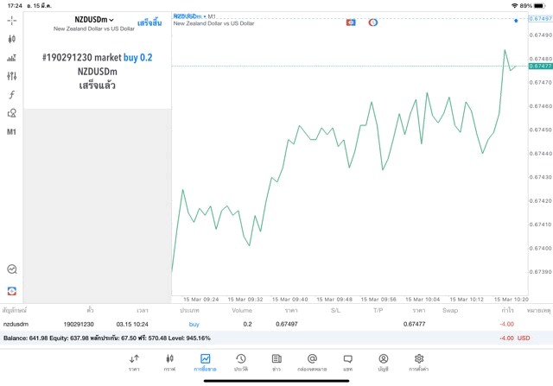Click the blue buy link in position row

(x=194, y=324)
